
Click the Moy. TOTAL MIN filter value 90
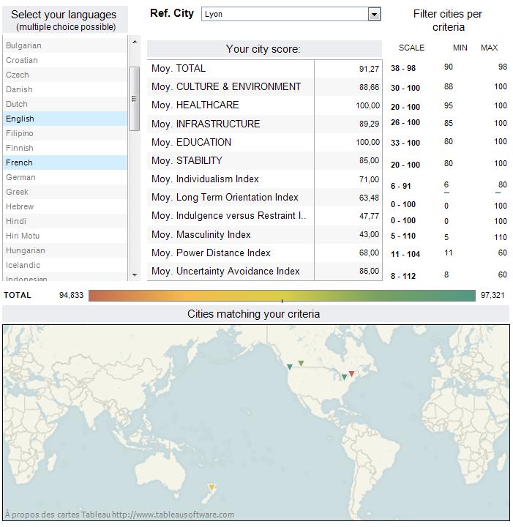[449, 67]
